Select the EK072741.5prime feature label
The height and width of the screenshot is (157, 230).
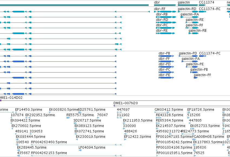89,132
